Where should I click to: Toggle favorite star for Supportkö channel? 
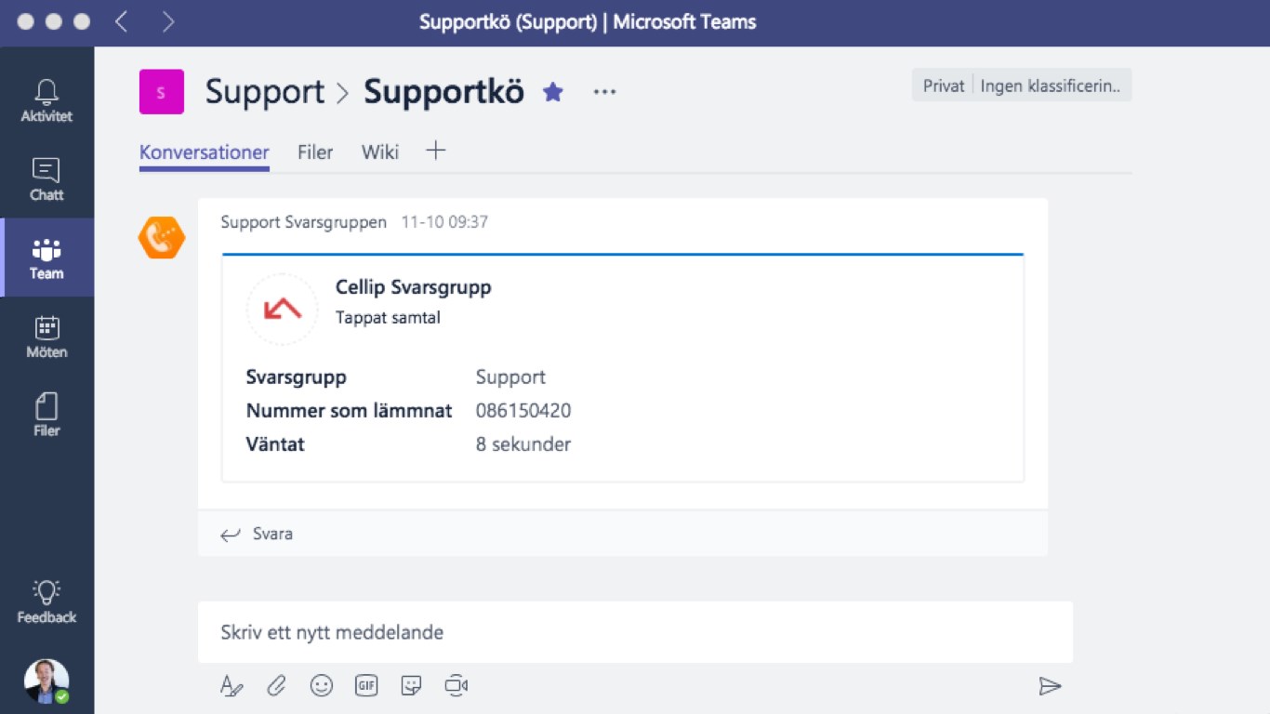tap(553, 92)
